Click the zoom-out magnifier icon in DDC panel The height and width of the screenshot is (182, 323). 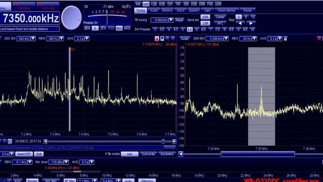pos(173,38)
